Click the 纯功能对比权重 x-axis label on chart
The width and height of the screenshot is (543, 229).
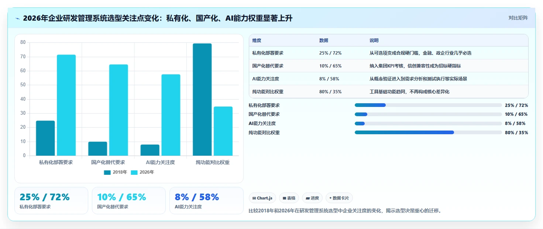point(213,162)
